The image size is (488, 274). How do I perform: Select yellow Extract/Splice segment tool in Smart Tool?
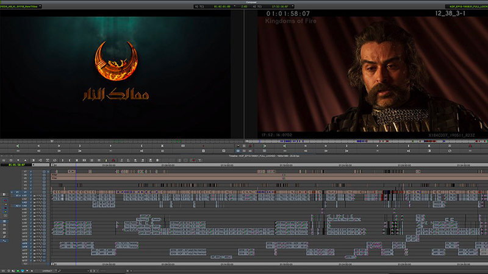click(5, 205)
